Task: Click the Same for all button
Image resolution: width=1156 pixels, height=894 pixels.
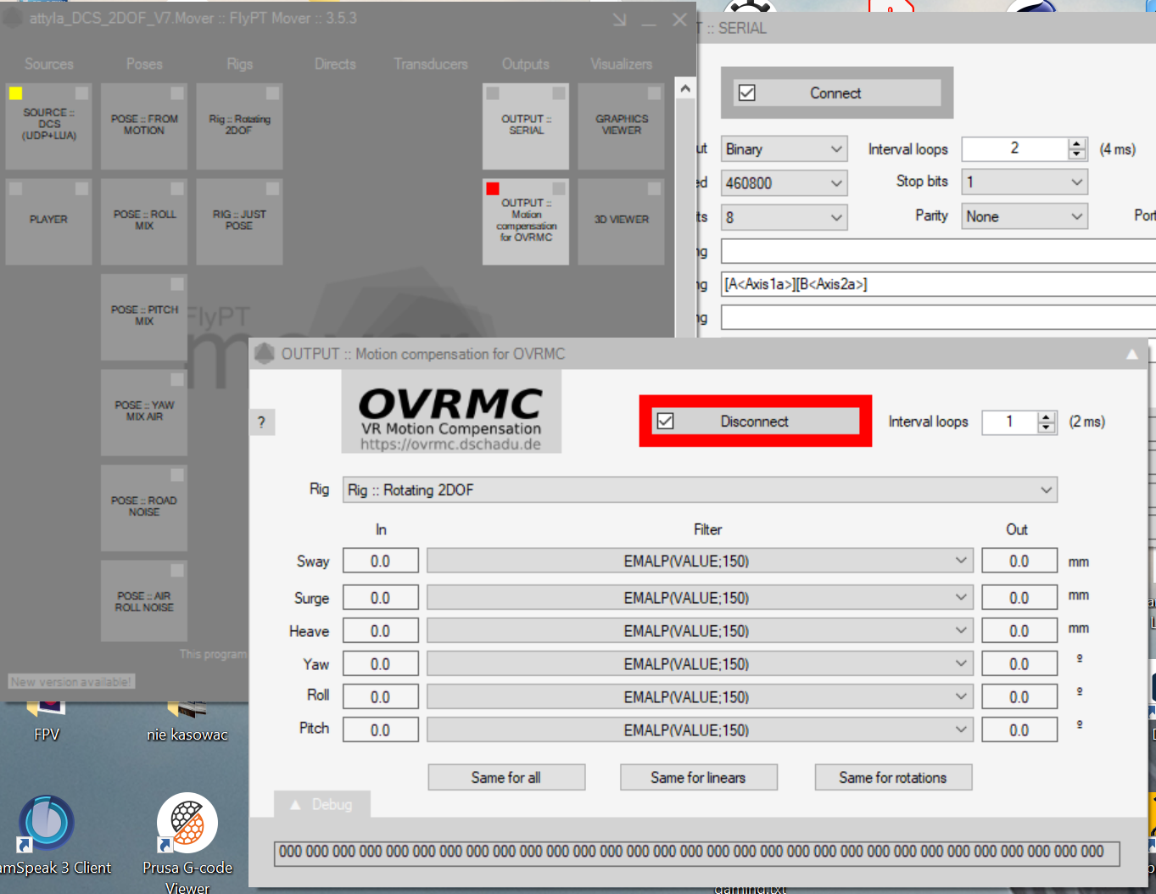Action: pyautogui.click(x=506, y=777)
